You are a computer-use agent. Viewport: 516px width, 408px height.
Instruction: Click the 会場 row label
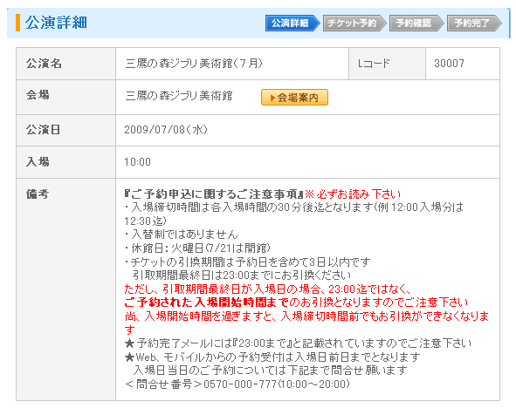(38, 95)
